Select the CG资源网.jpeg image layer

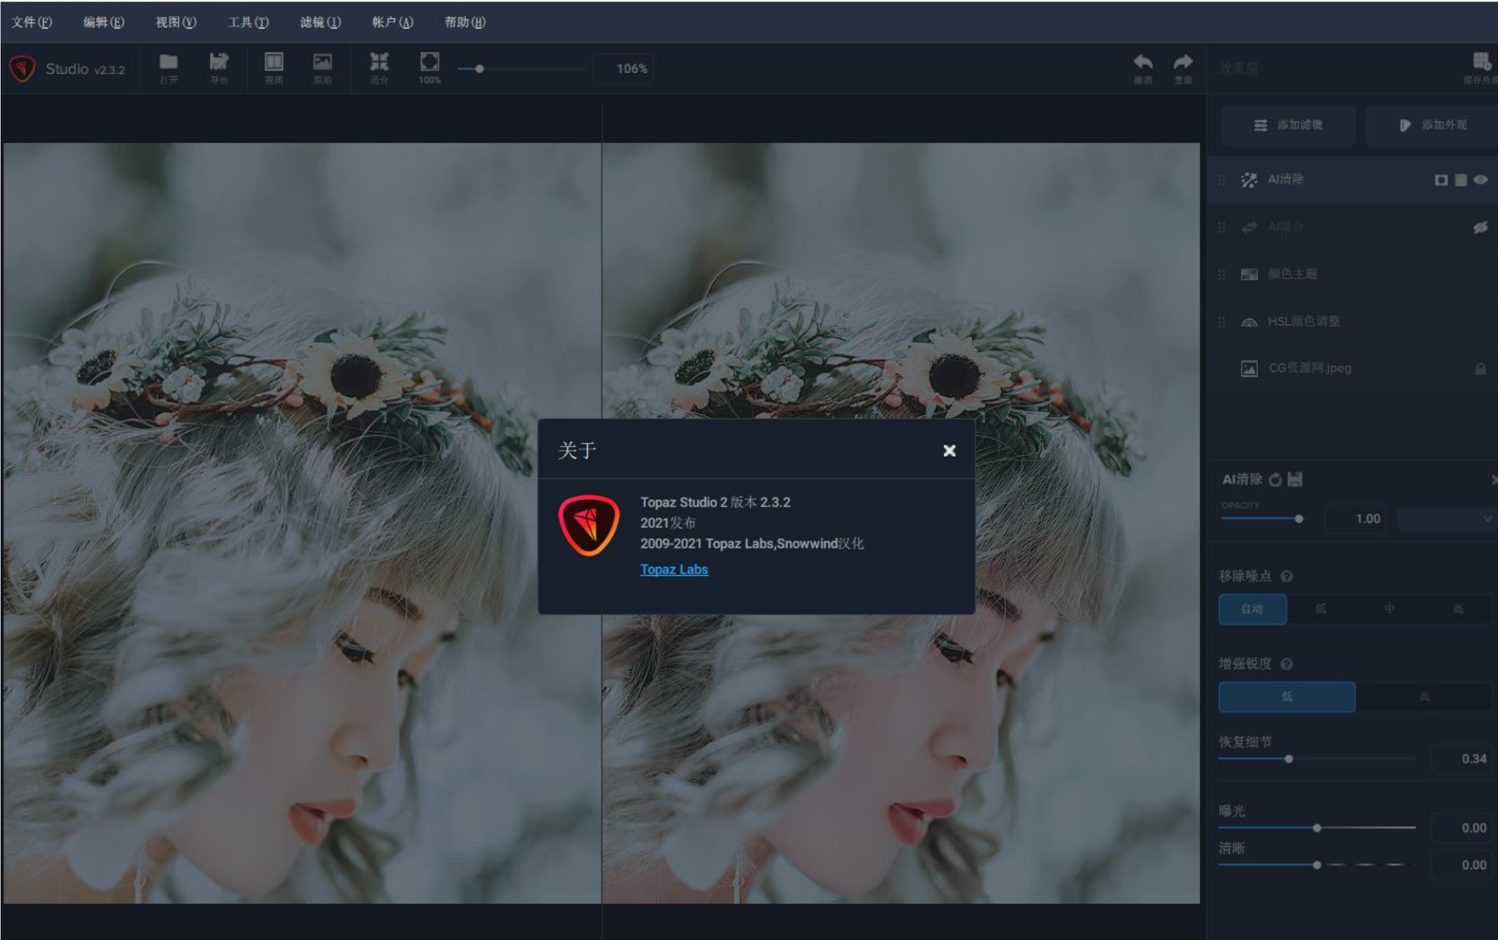coord(1352,369)
